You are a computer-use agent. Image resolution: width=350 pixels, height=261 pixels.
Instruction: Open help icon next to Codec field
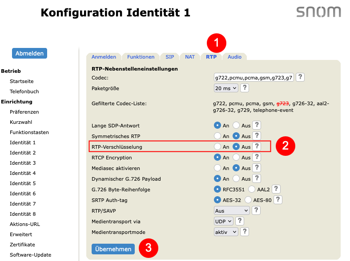pos(300,77)
